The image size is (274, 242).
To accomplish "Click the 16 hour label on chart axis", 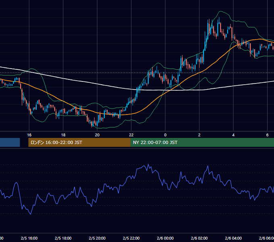I will coord(29,135).
